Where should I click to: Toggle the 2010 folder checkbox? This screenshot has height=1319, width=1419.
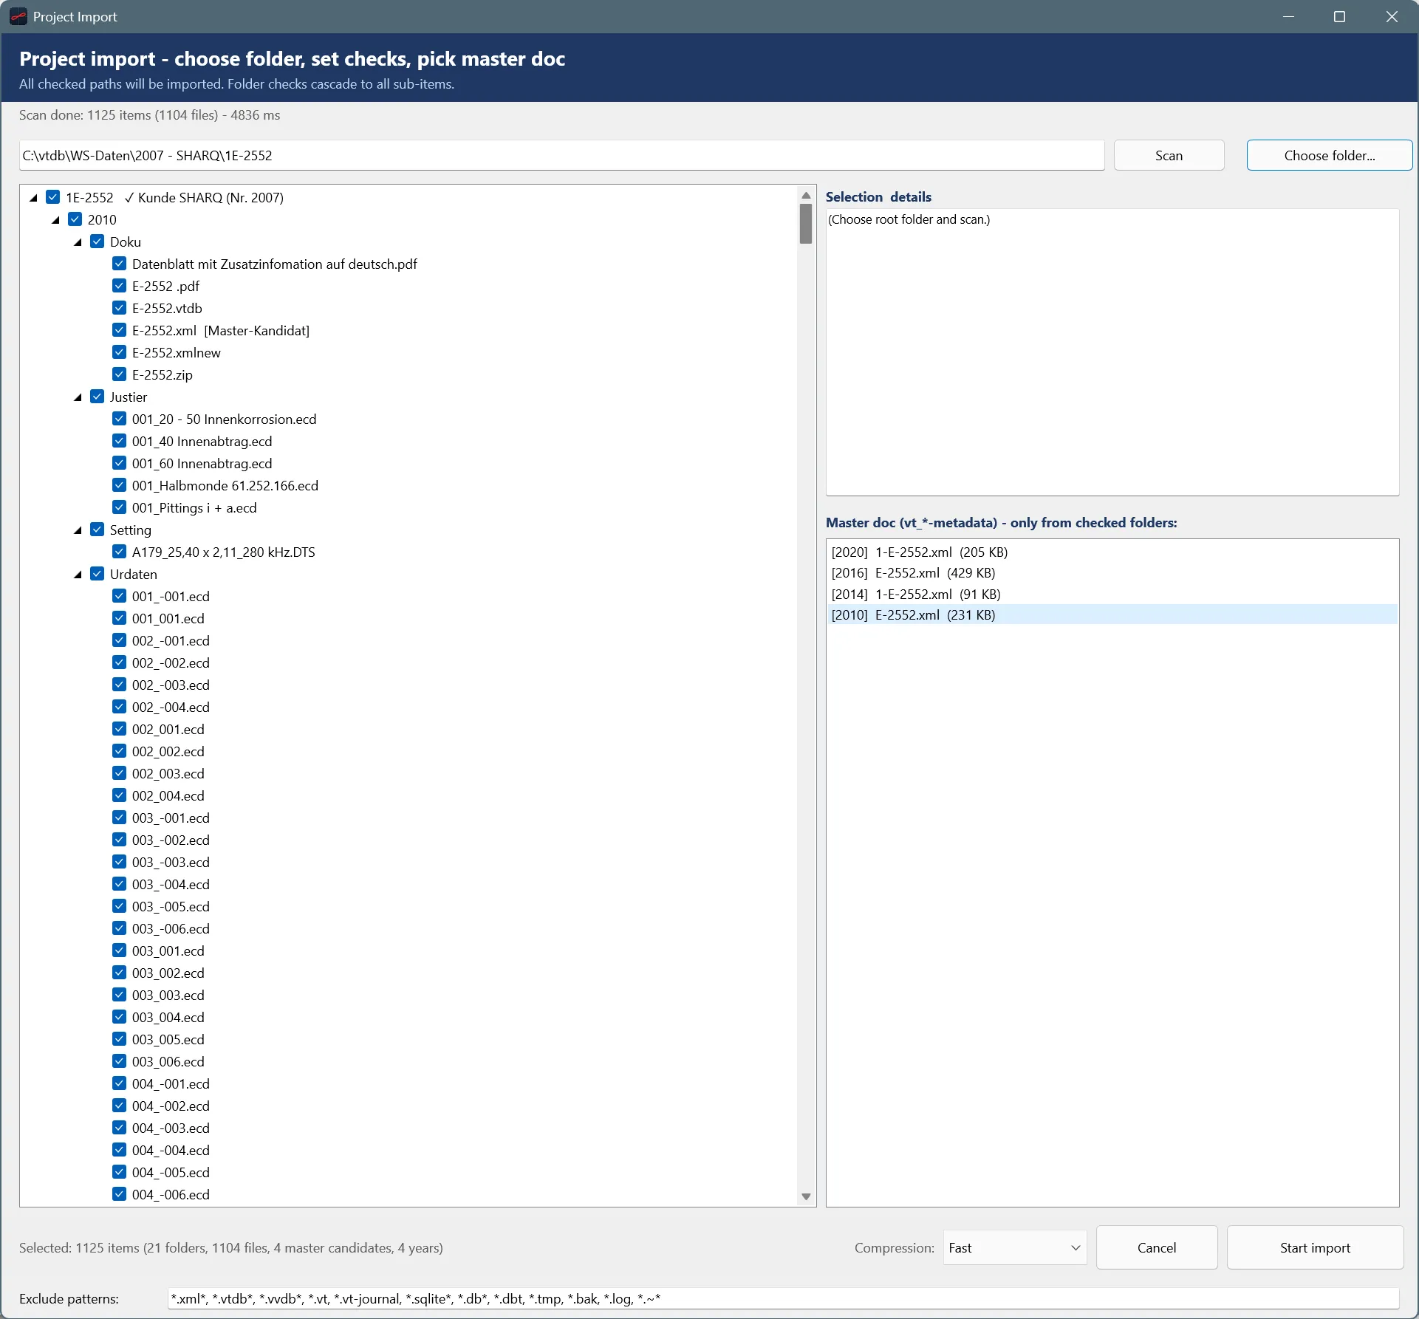[x=75, y=219]
